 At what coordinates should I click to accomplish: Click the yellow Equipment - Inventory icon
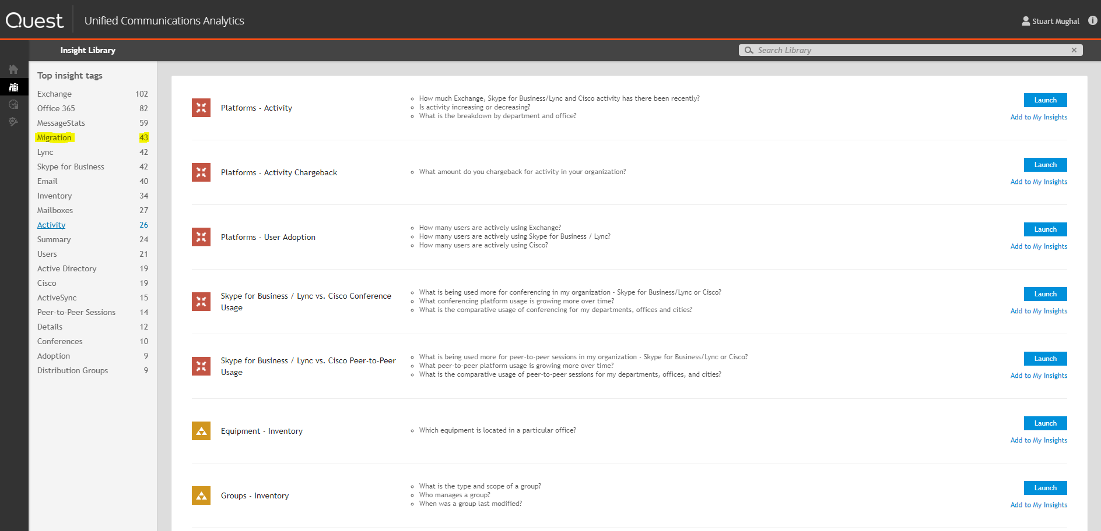[x=201, y=431]
